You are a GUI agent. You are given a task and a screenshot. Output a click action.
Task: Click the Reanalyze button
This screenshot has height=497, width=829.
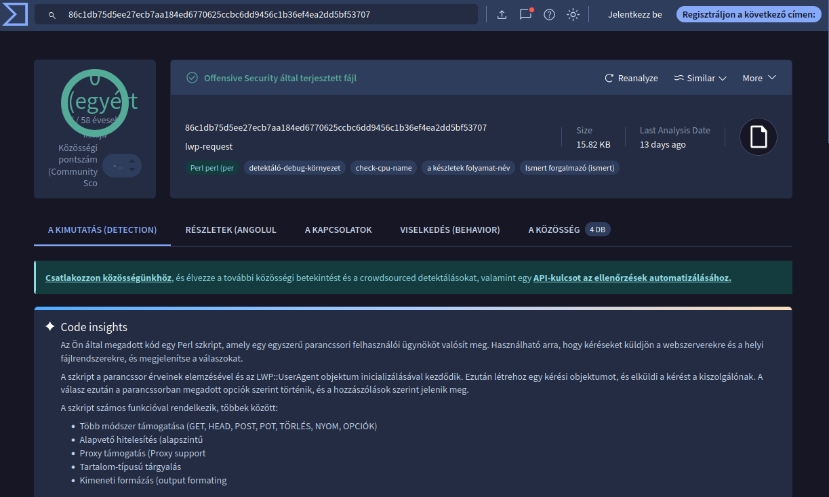click(631, 78)
